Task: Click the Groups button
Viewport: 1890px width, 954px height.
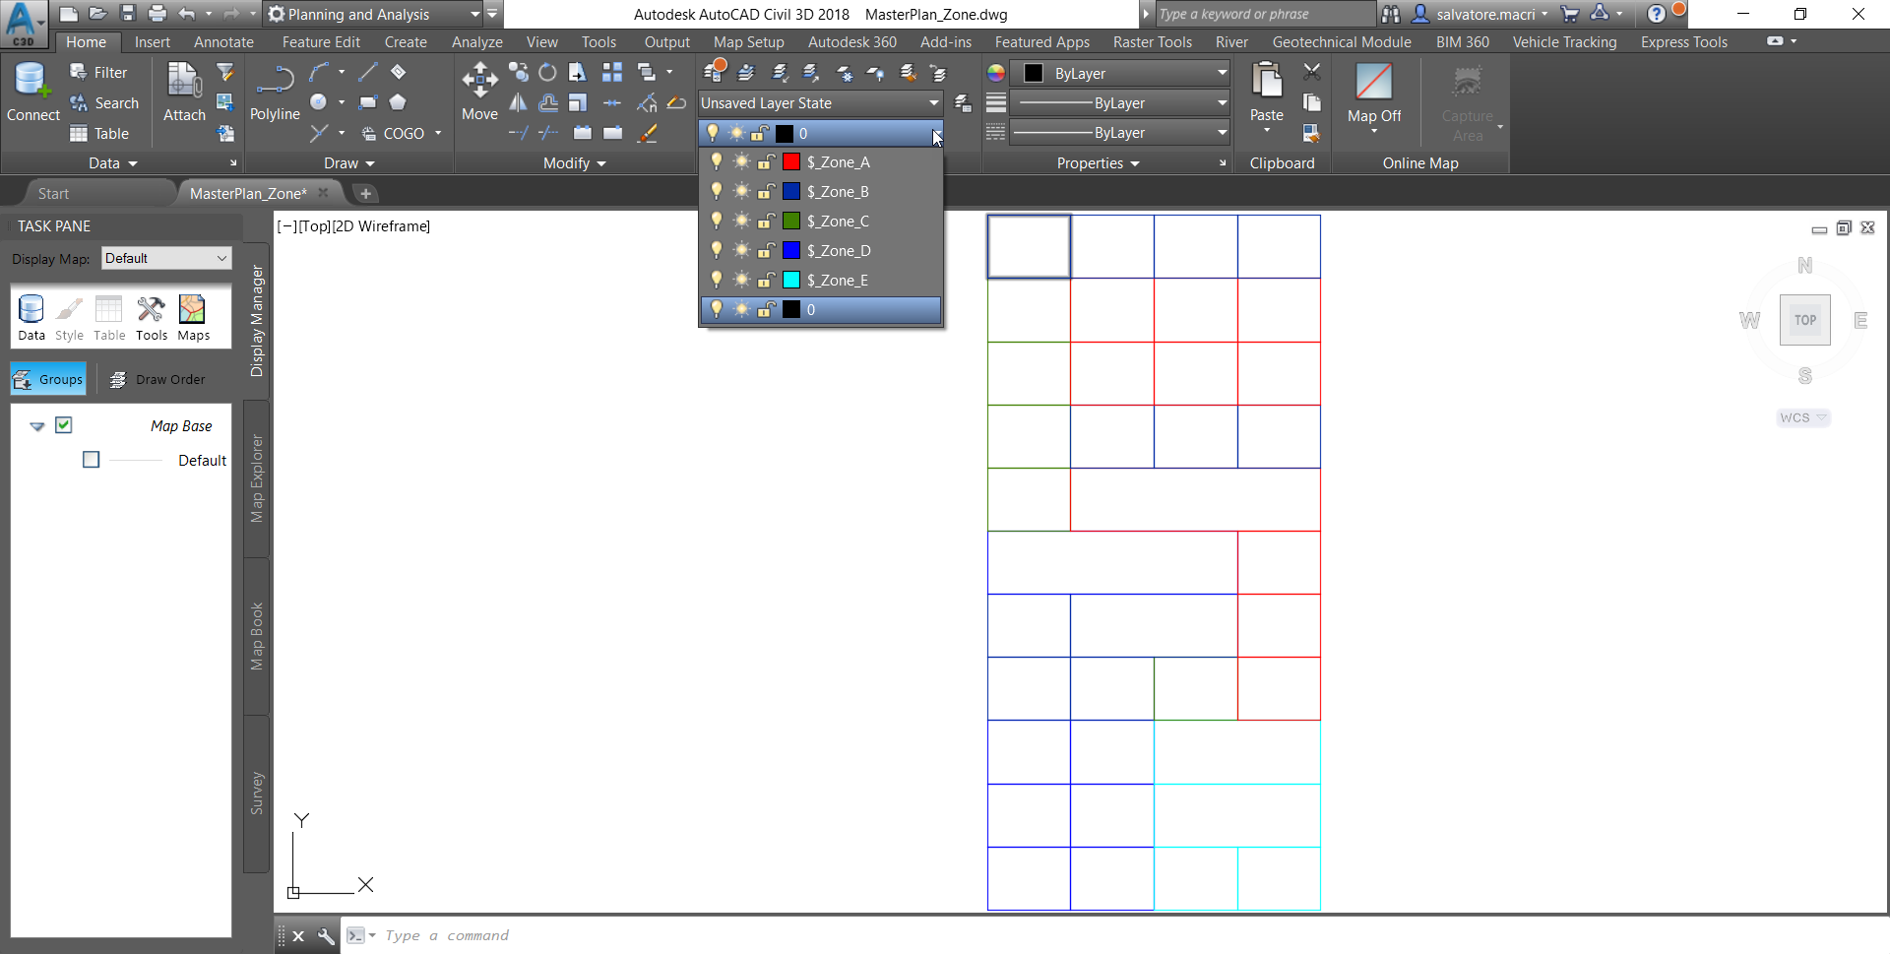Action: click(x=48, y=379)
